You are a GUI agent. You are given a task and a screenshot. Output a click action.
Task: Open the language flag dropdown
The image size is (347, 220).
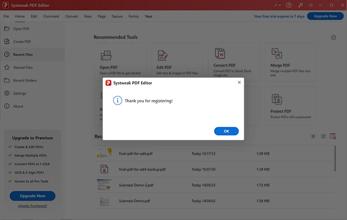(x=277, y=5)
